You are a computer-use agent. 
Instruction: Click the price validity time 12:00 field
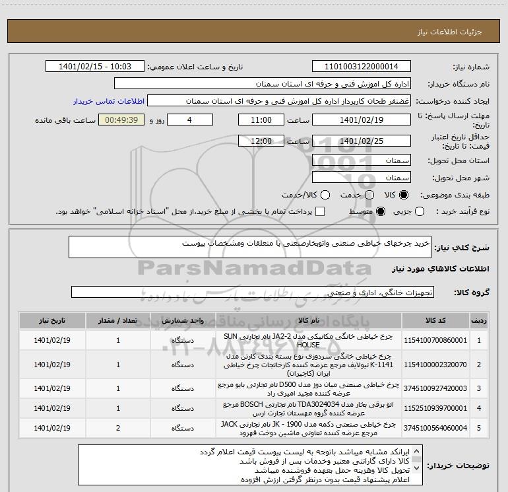point(261,141)
